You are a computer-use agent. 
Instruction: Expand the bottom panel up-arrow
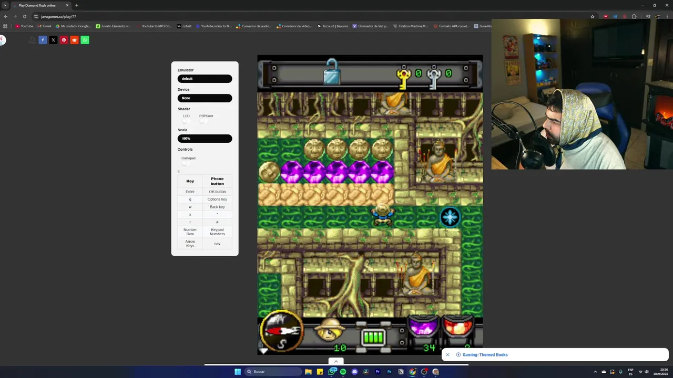click(336, 361)
